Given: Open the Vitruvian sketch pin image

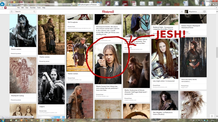Looking at the screenshot, I should click(108, 109).
